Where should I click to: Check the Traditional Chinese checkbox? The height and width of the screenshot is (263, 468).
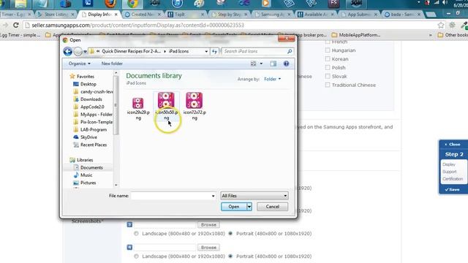[328, 85]
